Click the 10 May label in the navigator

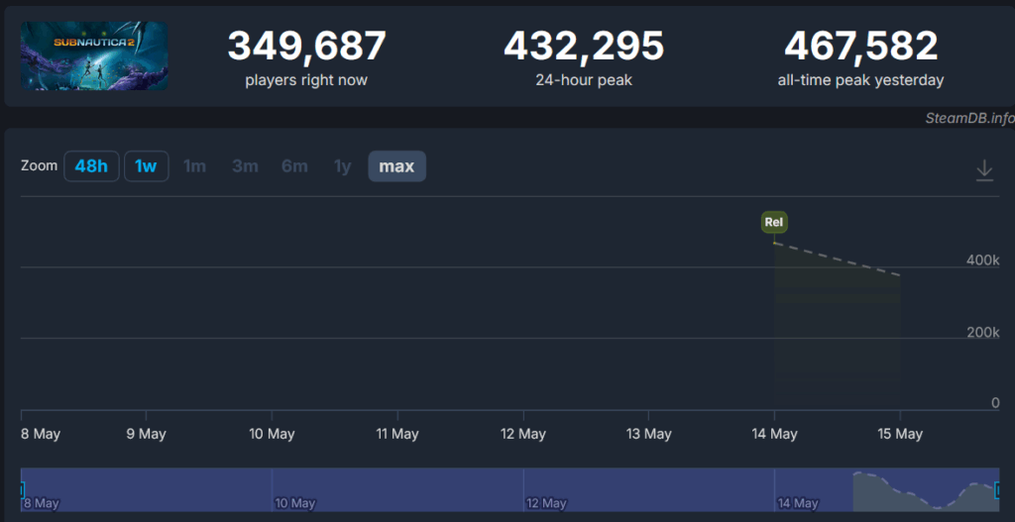[x=294, y=502]
